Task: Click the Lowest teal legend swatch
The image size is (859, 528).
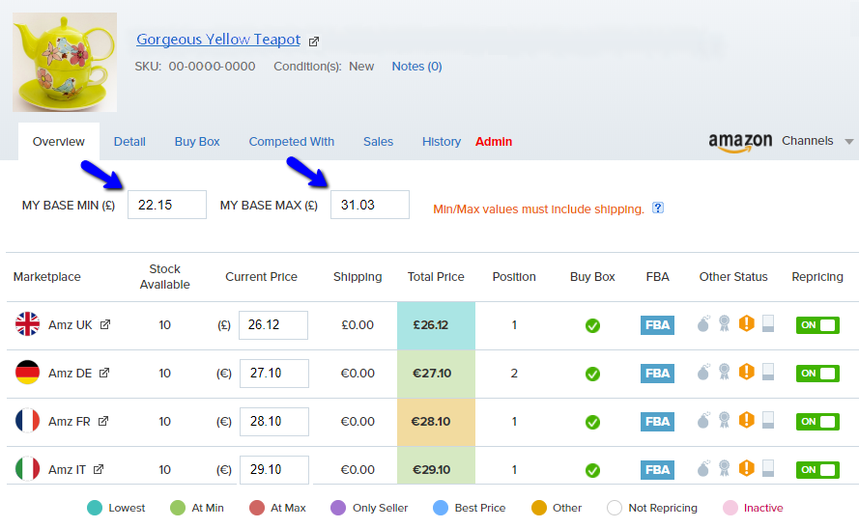Action: tap(95, 508)
